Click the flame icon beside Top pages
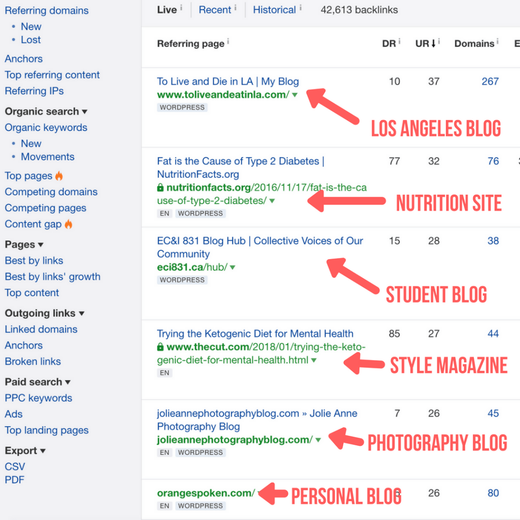The height and width of the screenshot is (520, 520). click(x=59, y=175)
